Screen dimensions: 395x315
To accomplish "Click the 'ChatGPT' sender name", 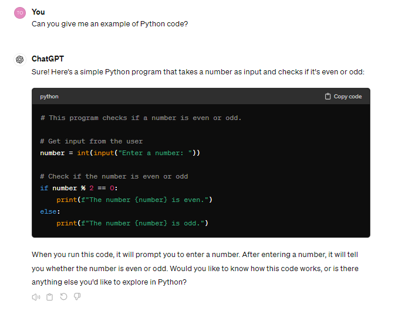I will [x=48, y=59].
